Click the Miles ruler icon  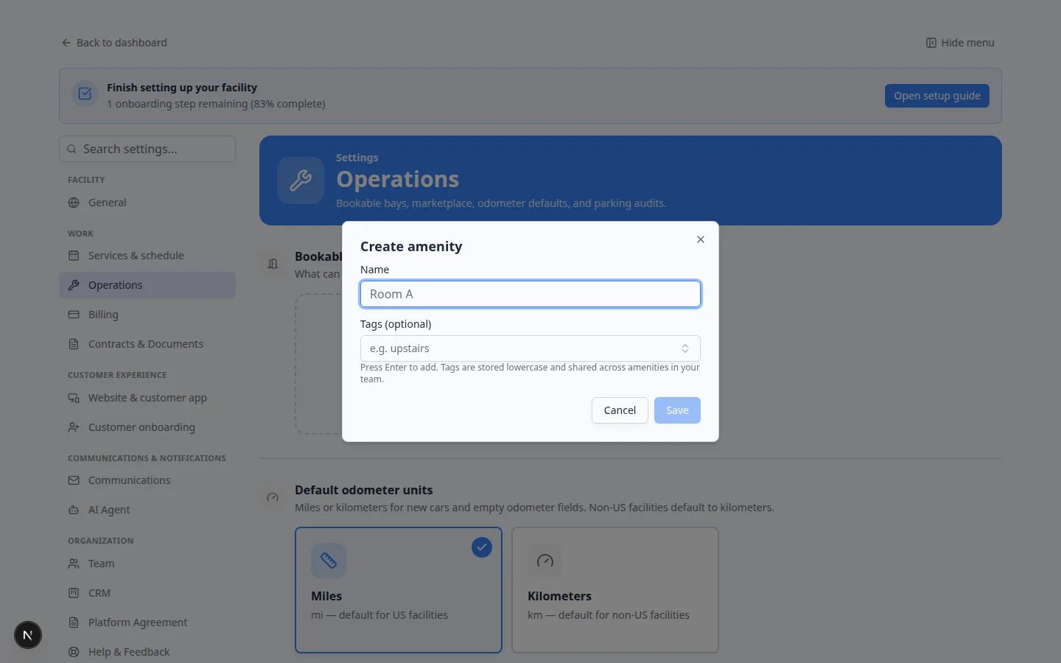point(329,561)
